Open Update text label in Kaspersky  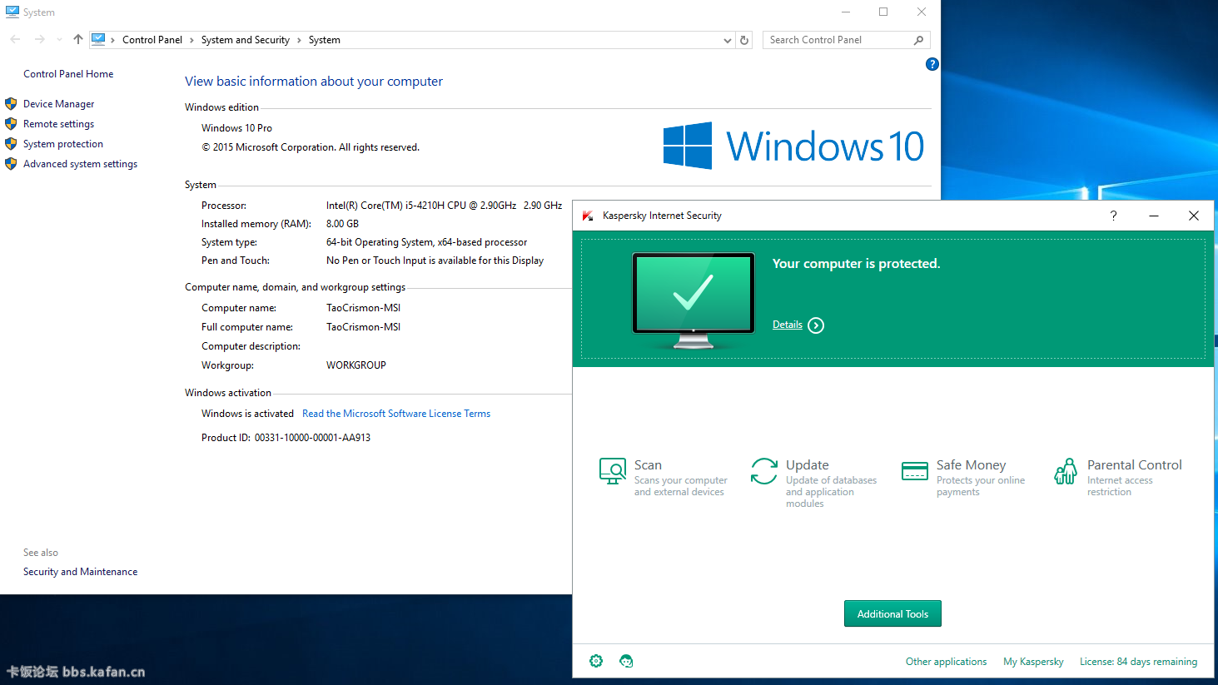808,465
